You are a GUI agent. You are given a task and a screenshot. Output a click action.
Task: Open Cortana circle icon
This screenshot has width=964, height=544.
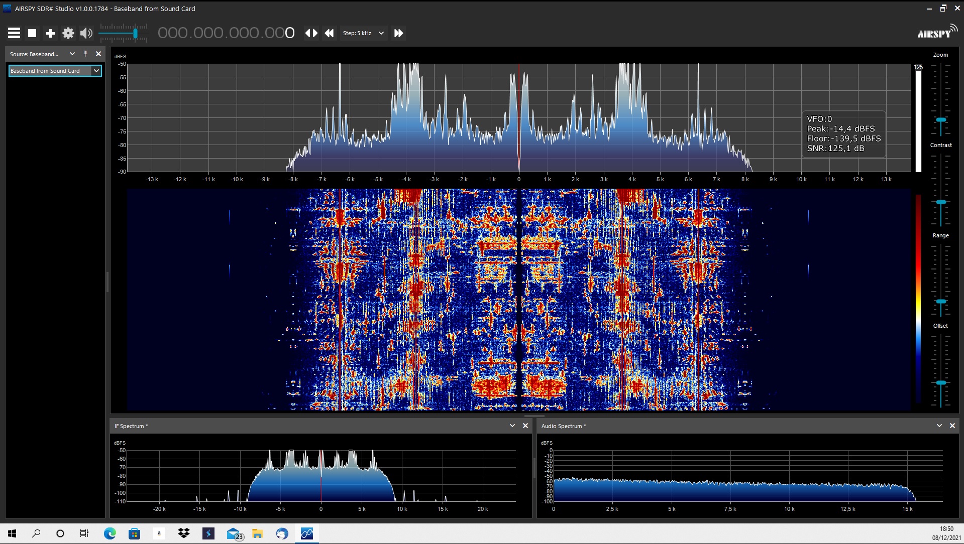click(x=60, y=533)
